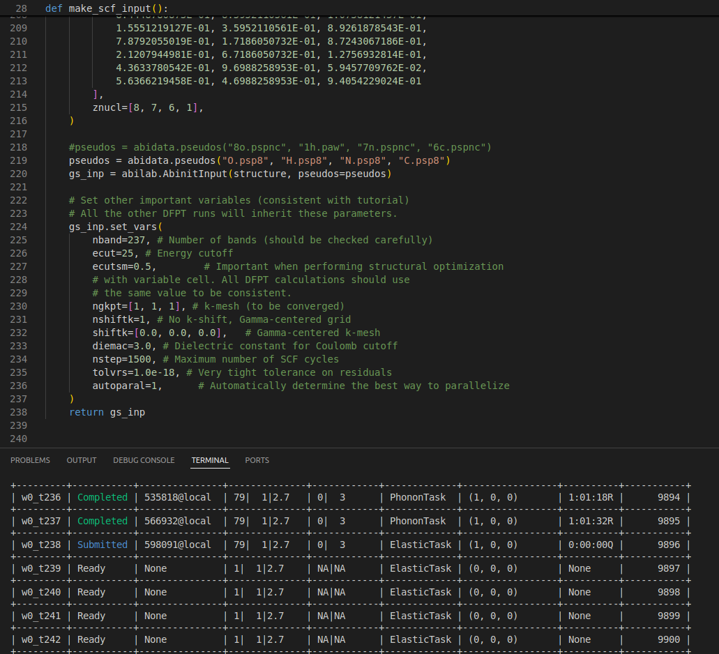Click 598091@local queue ID in terminal
Image resolution: width=719 pixels, height=654 pixels.
tap(177, 545)
